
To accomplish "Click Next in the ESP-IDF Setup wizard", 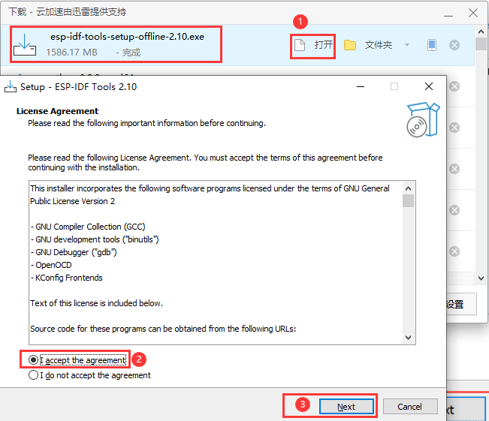I will (346, 406).
